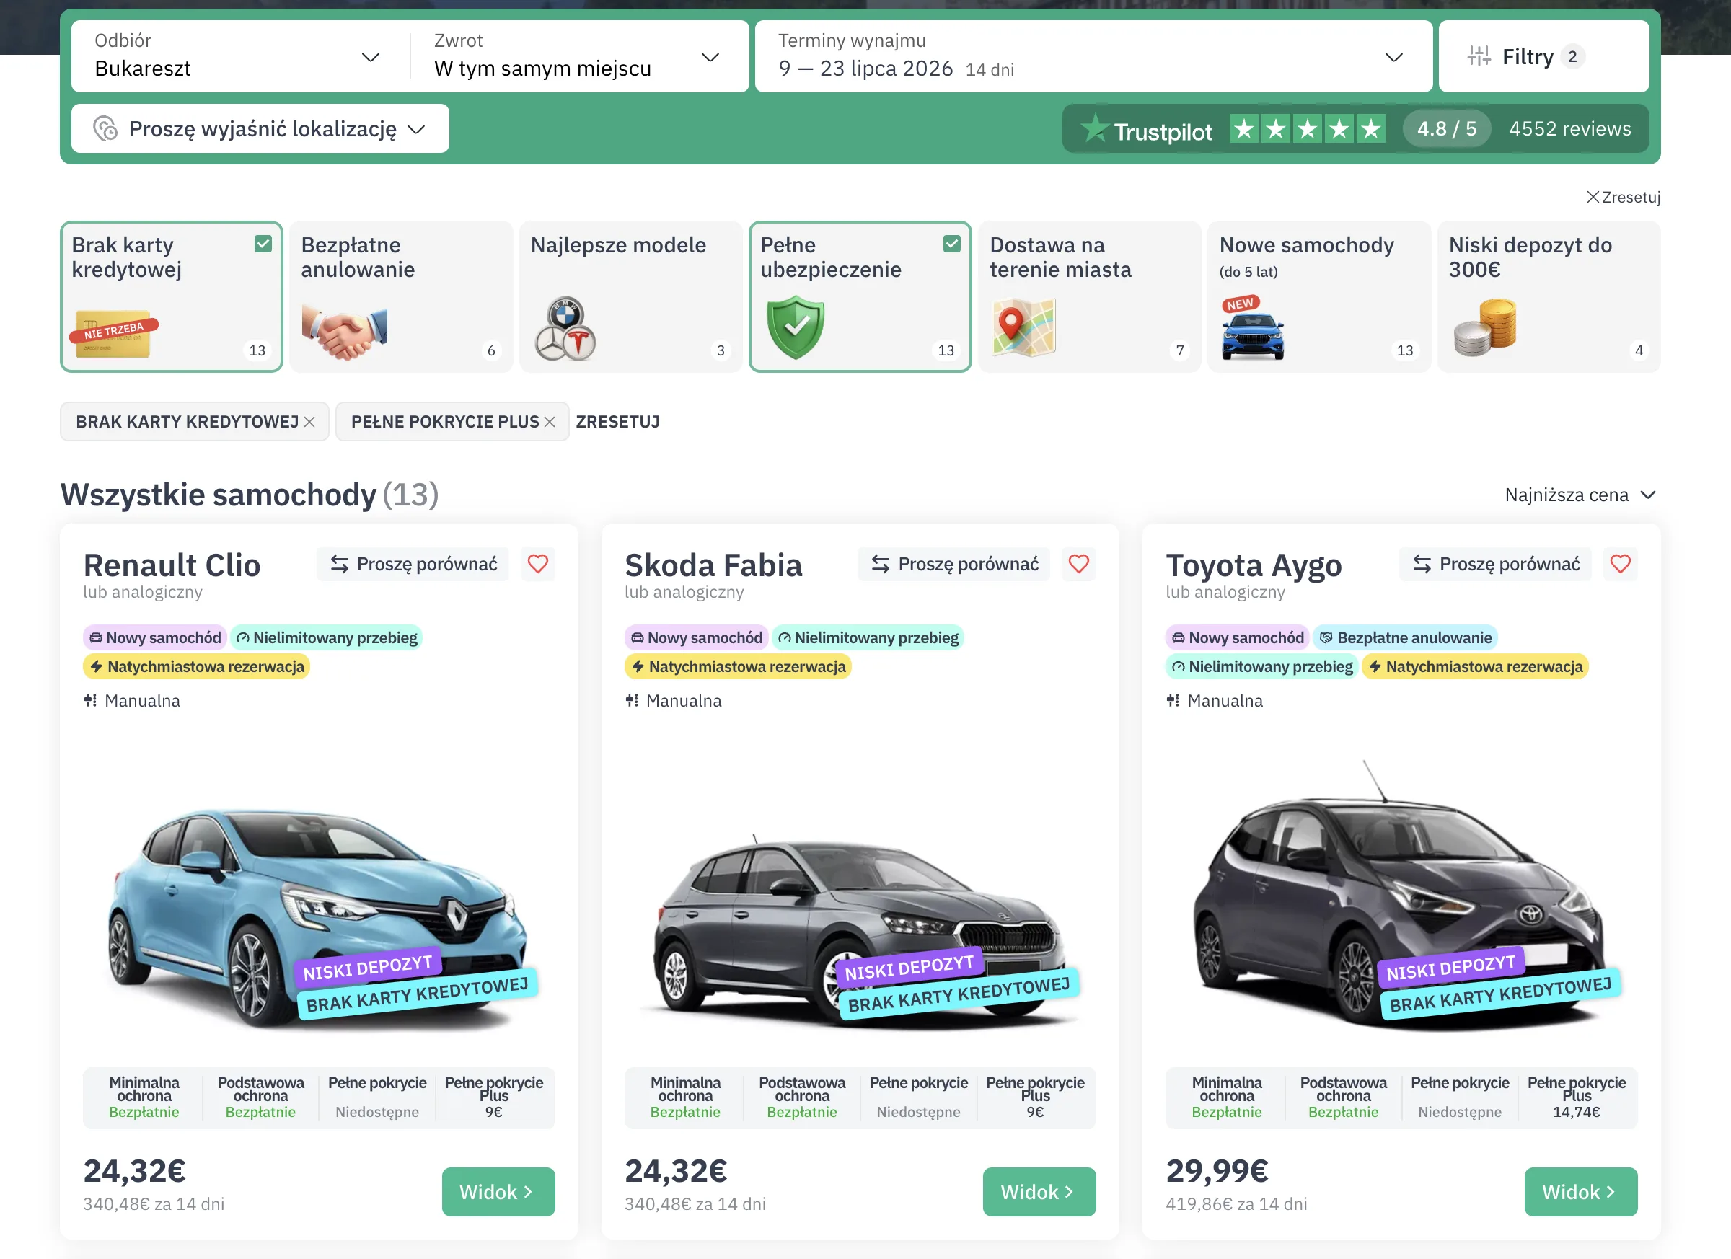Click heart icon on Skoda Fabia card
The image size is (1731, 1259).
[x=1078, y=564]
